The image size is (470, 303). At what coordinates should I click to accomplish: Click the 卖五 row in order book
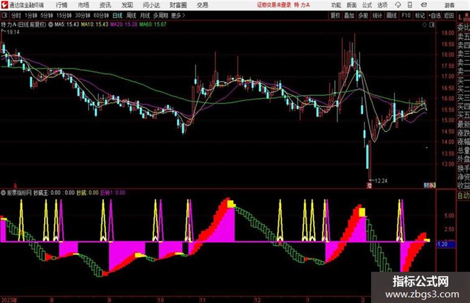[x=464, y=37]
